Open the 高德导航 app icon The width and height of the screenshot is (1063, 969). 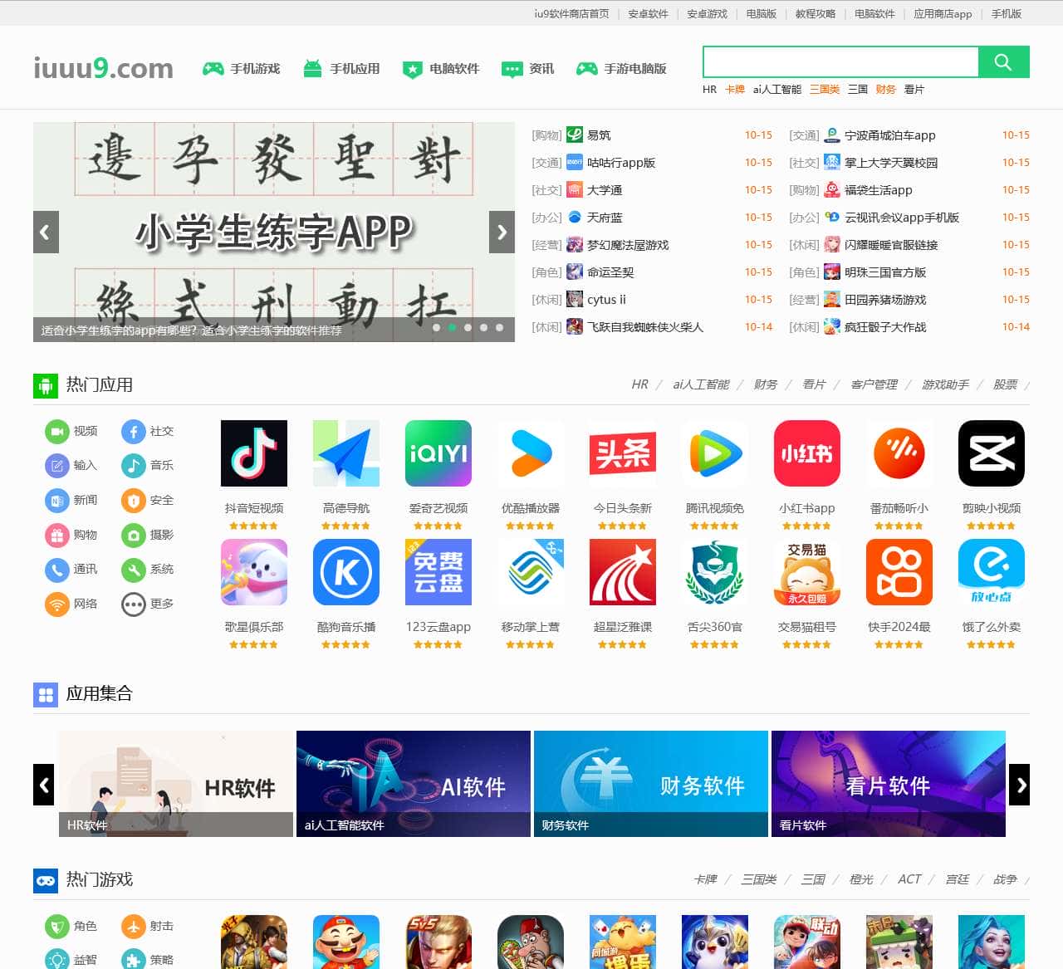[x=346, y=453]
